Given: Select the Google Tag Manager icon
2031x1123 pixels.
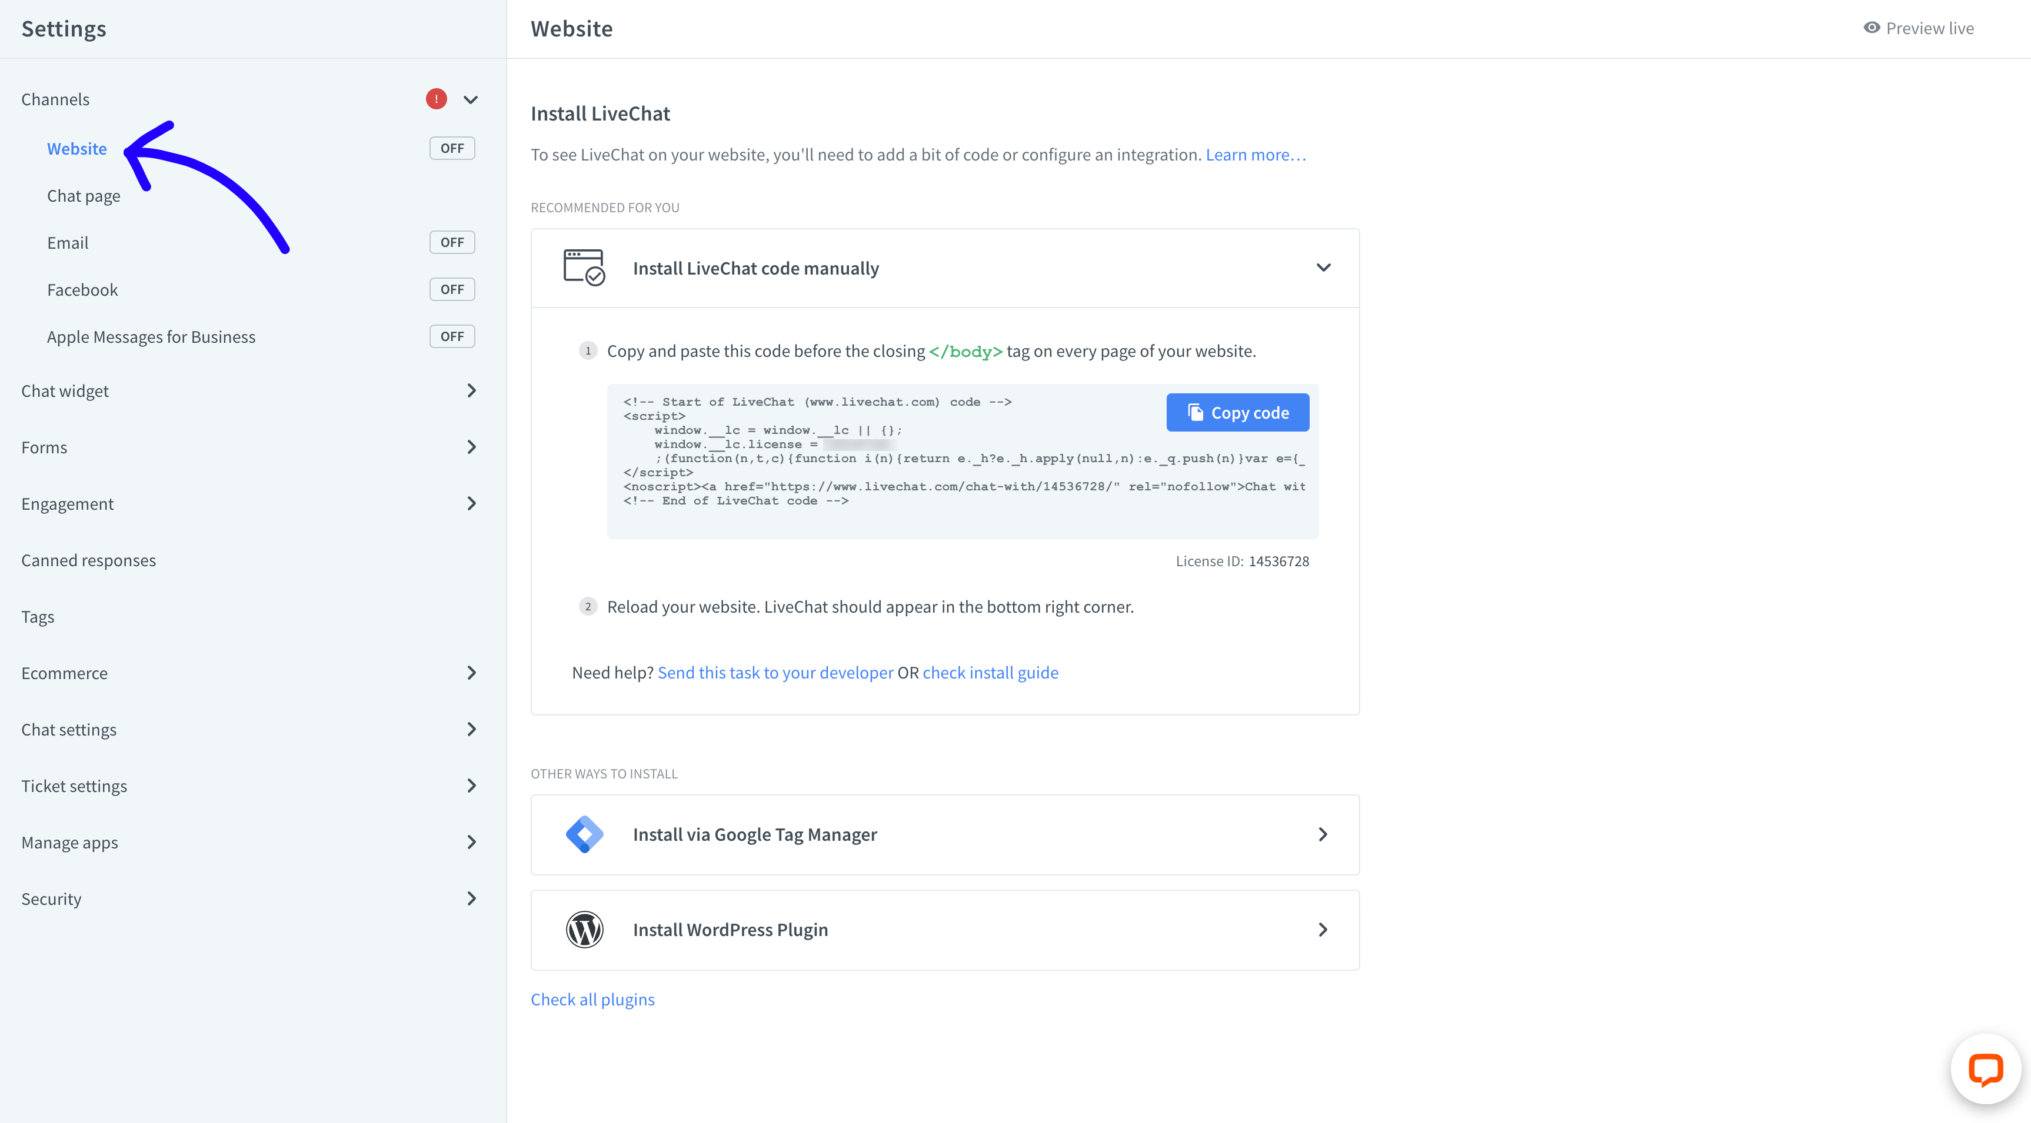Looking at the screenshot, I should (584, 834).
